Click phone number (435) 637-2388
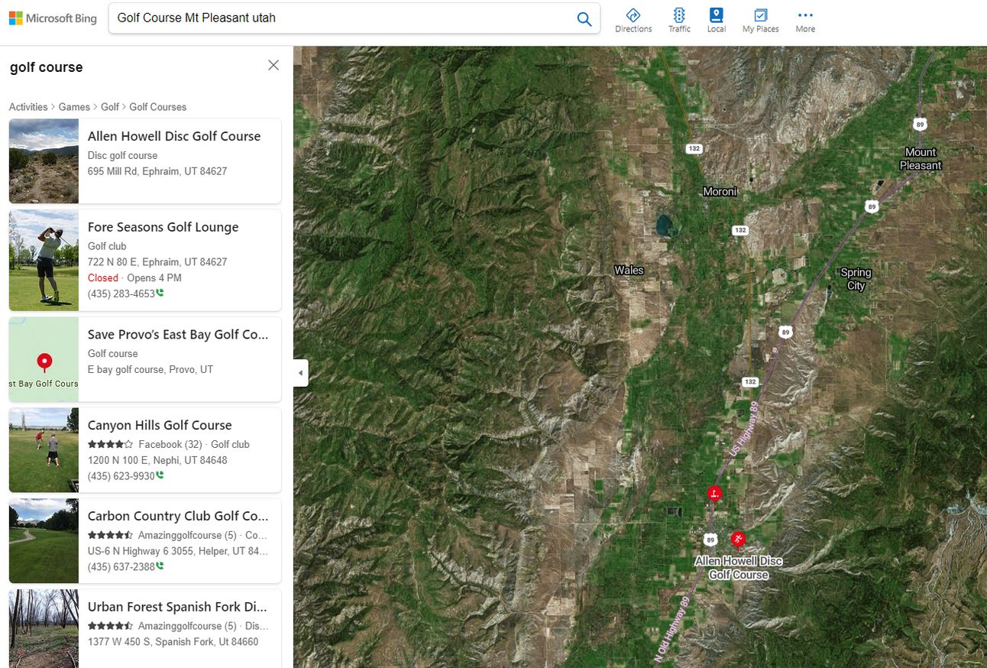This screenshot has height=668, width=987. click(121, 567)
